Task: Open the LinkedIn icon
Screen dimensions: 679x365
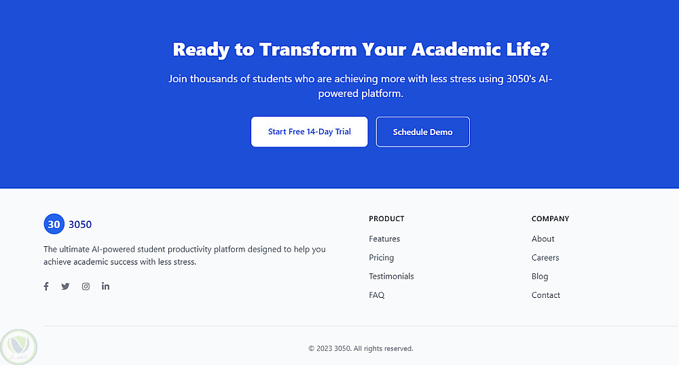Action: pyautogui.click(x=105, y=286)
